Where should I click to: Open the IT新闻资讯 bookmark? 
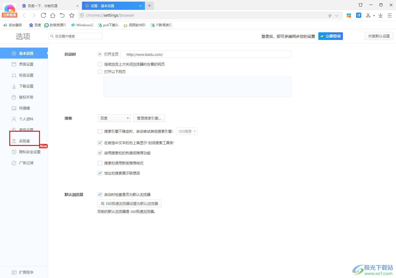click(x=162, y=25)
